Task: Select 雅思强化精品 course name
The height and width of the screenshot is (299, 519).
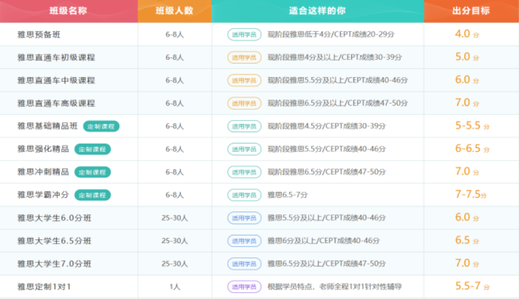Action: tap(43, 149)
